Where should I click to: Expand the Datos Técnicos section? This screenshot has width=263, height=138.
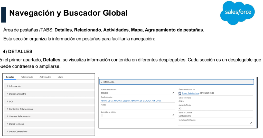pos(16,124)
